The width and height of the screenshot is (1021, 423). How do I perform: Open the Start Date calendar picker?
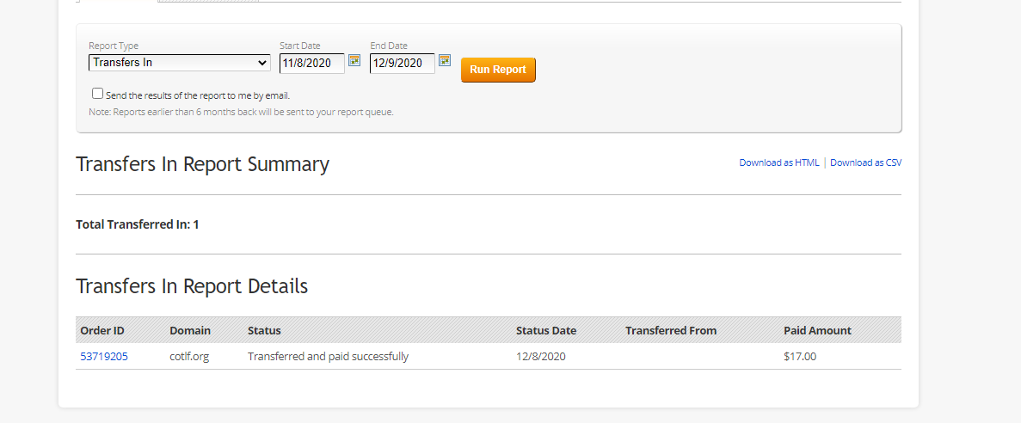point(354,61)
